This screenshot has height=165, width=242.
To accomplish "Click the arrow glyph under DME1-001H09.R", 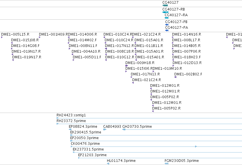I will (40, 37).
